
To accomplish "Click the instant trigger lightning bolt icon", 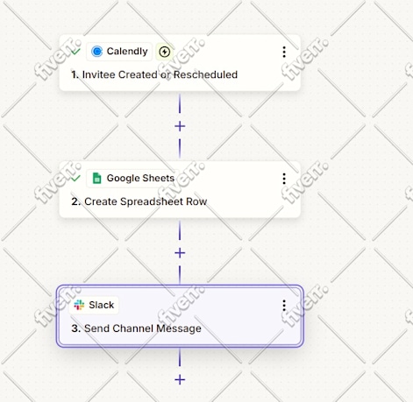I will [x=165, y=52].
